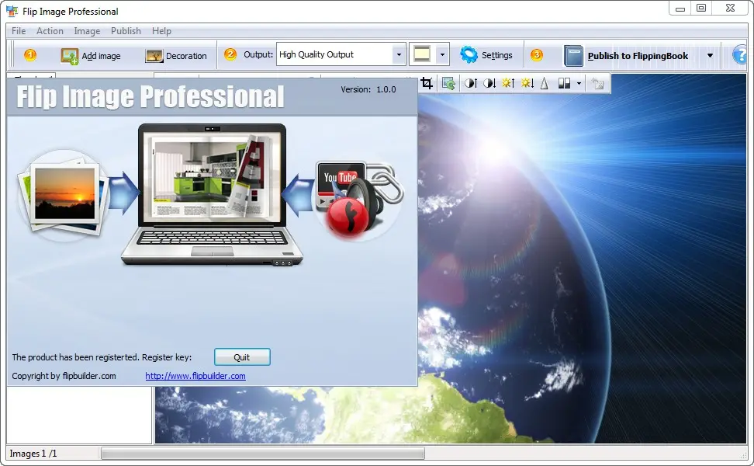
Task: Click the application icon in title bar
Action: (12, 11)
